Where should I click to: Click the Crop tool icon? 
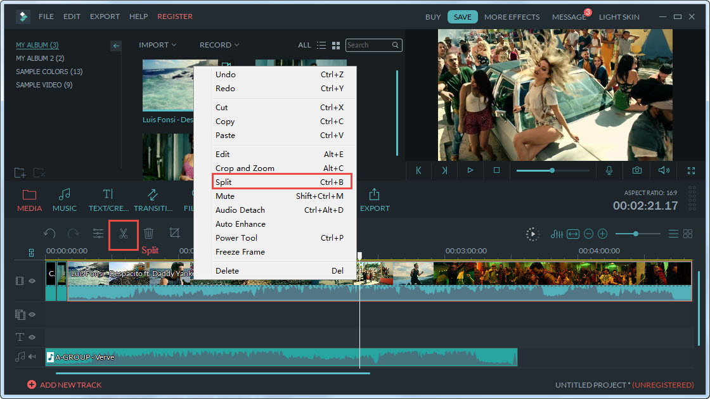click(174, 234)
